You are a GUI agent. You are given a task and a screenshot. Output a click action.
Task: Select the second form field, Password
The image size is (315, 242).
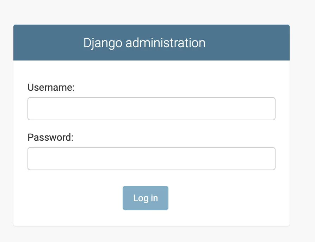pyautogui.click(x=151, y=159)
